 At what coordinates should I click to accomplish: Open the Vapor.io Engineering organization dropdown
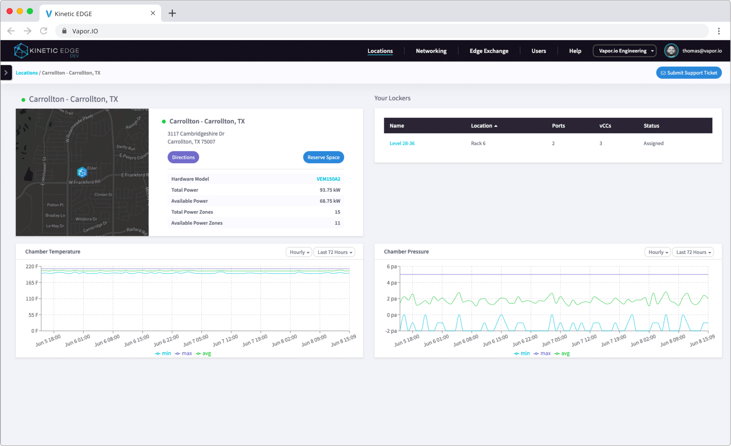coord(624,51)
